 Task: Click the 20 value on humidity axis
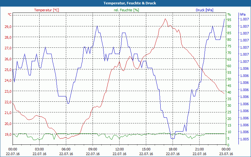[x=229, y=119]
